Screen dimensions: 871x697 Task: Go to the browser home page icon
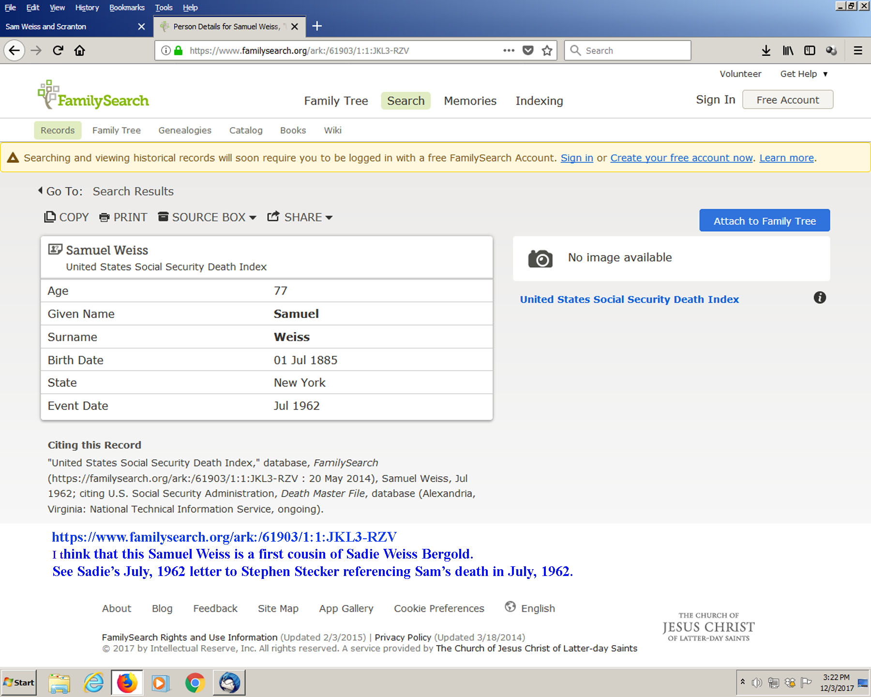pos(80,50)
